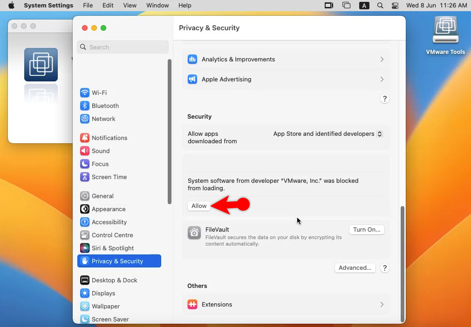The image size is (471, 327).
Task: Open General gear icon
Action: click(x=85, y=196)
